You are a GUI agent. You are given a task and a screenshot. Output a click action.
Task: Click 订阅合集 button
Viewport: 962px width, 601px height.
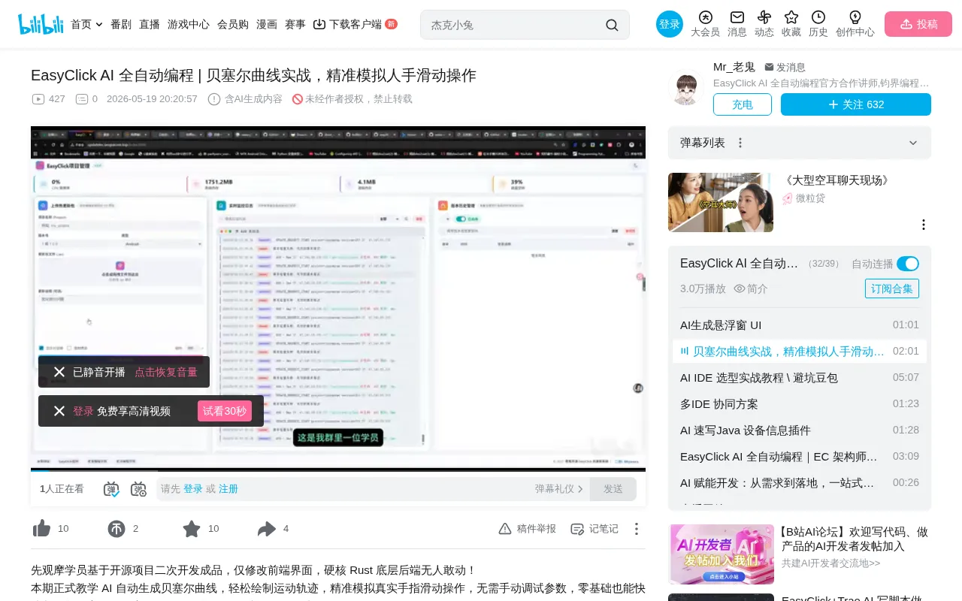[892, 288]
